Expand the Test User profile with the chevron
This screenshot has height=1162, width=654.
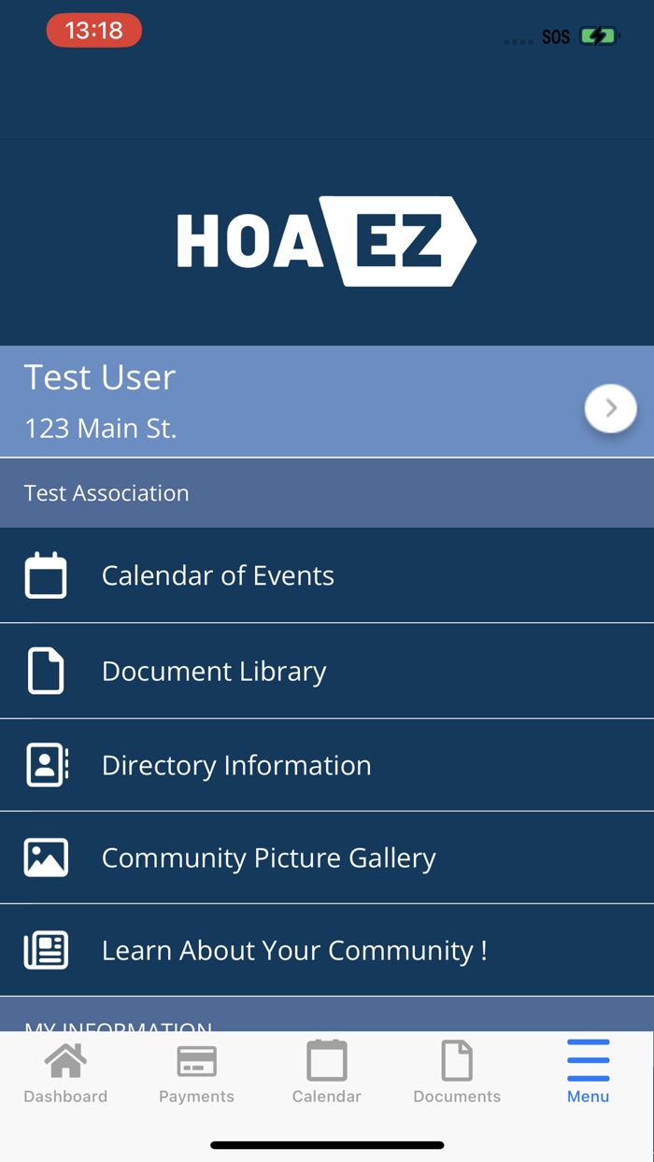pyautogui.click(x=610, y=408)
